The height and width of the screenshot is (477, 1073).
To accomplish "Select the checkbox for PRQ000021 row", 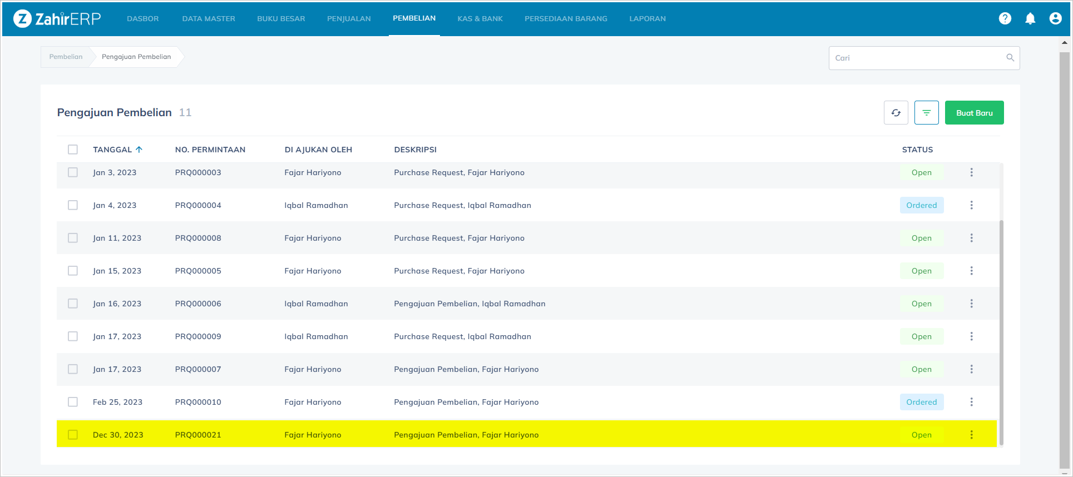I will coord(73,435).
